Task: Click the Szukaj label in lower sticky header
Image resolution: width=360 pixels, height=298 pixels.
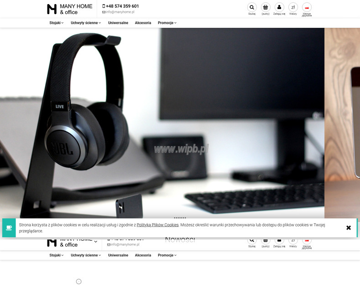Action: (x=252, y=247)
